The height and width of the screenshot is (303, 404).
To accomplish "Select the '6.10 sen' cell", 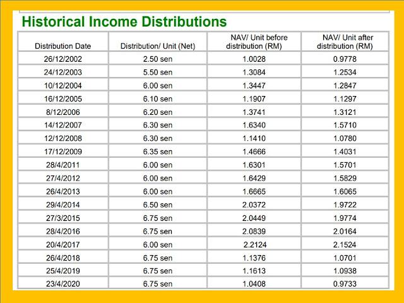I will (x=158, y=99).
